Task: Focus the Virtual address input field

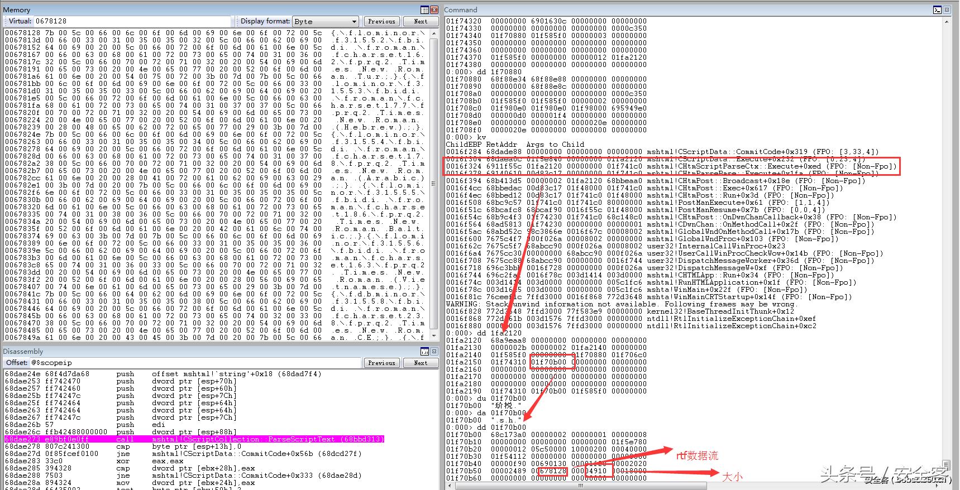Action: click(132, 21)
